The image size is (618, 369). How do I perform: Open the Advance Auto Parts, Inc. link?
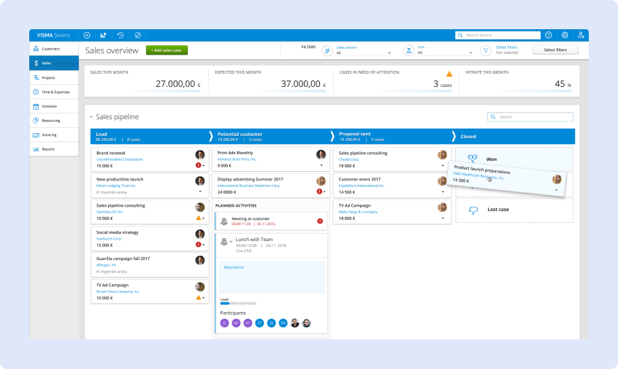237,159
